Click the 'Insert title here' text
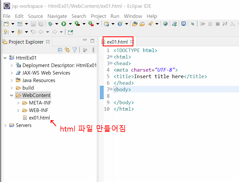239x182 pixels. point(159,77)
